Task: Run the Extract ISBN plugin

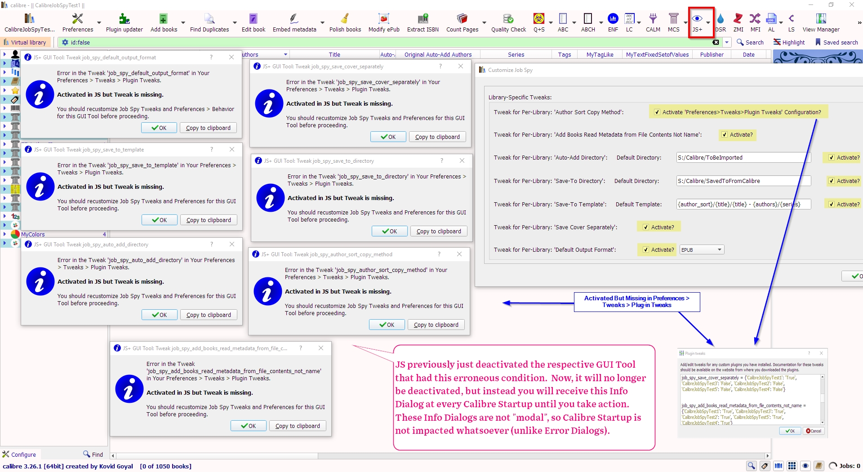Action: (x=423, y=22)
